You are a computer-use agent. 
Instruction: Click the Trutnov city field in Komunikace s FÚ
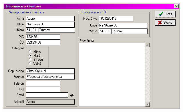(x=129, y=31)
